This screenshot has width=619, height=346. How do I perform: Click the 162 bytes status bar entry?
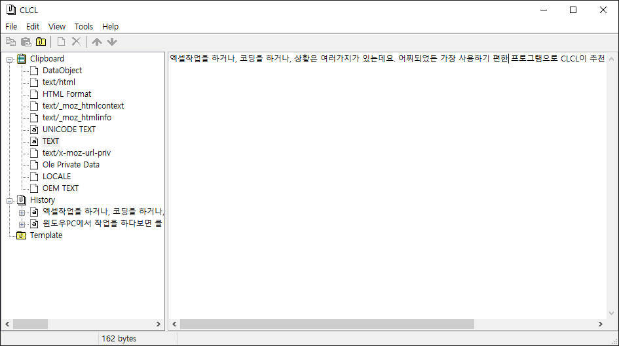pyautogui.click(x=119, y=339)
